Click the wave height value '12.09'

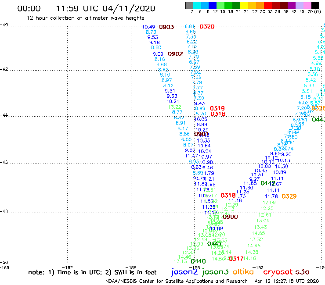(269, 203)
